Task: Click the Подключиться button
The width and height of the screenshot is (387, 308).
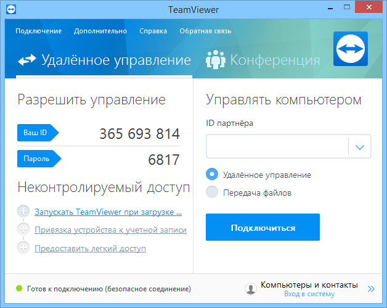Action: pos(263,227)
